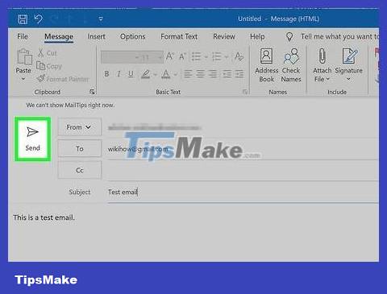The height and width of the screenshot is (294, 387).
Task: Toggle Italic formatting
Action: (x=119, y=73)
